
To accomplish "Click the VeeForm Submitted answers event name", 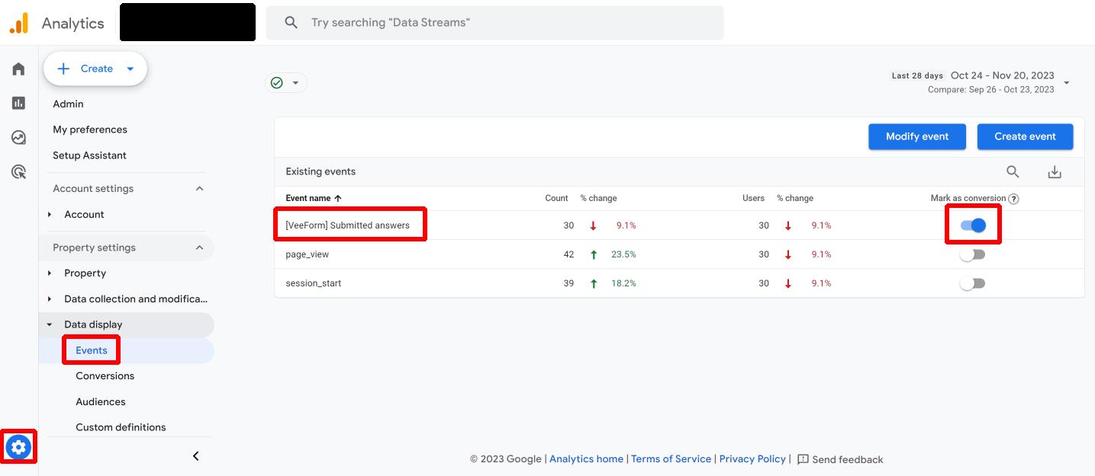I will click(x=348, y=225).
